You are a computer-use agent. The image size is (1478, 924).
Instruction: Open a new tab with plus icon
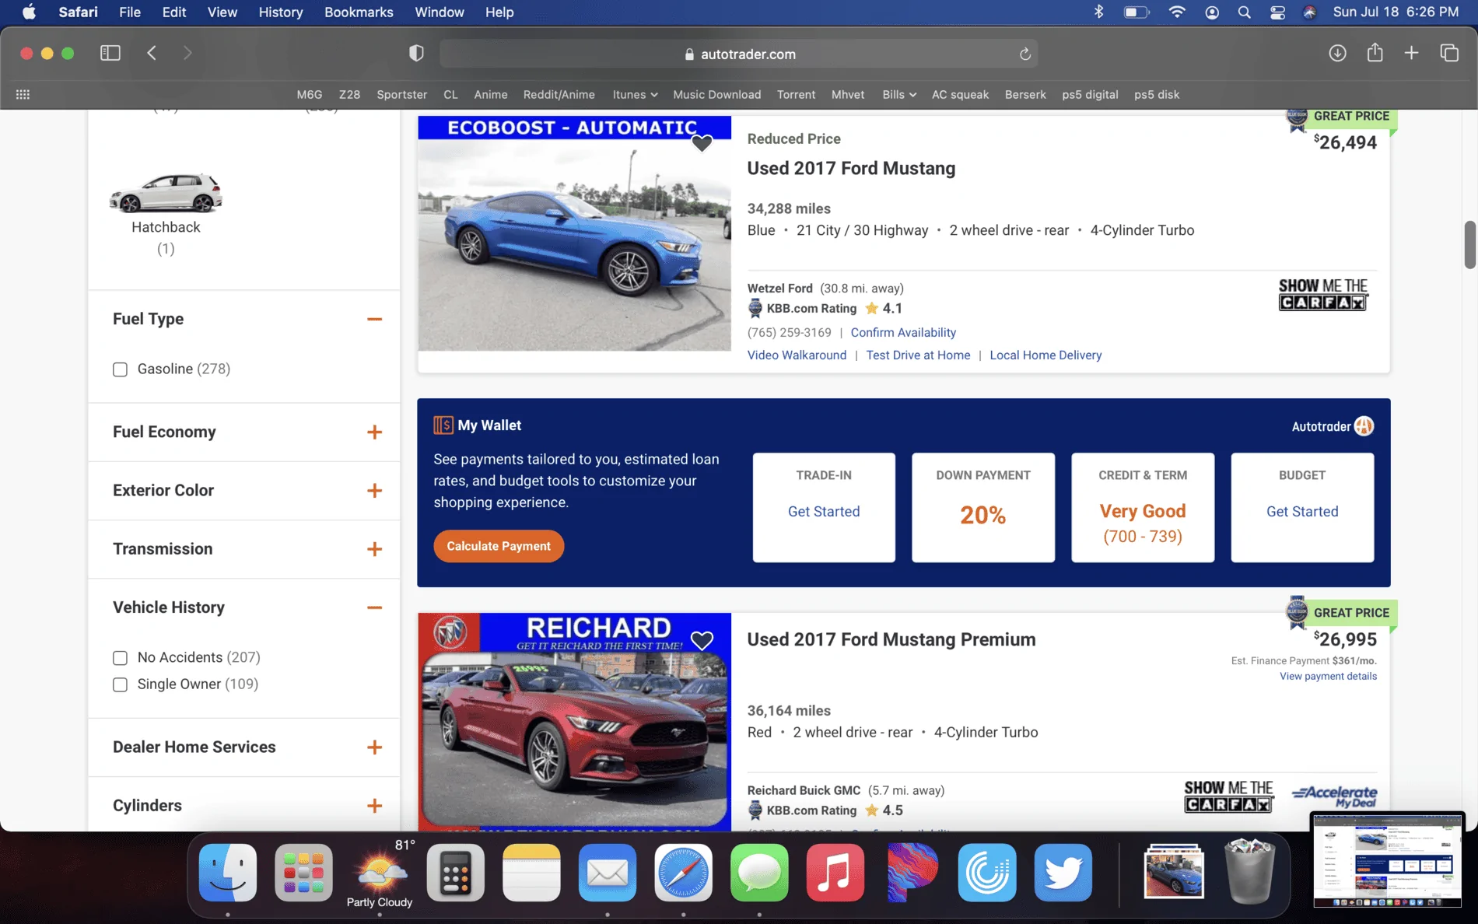[1411, 53]
